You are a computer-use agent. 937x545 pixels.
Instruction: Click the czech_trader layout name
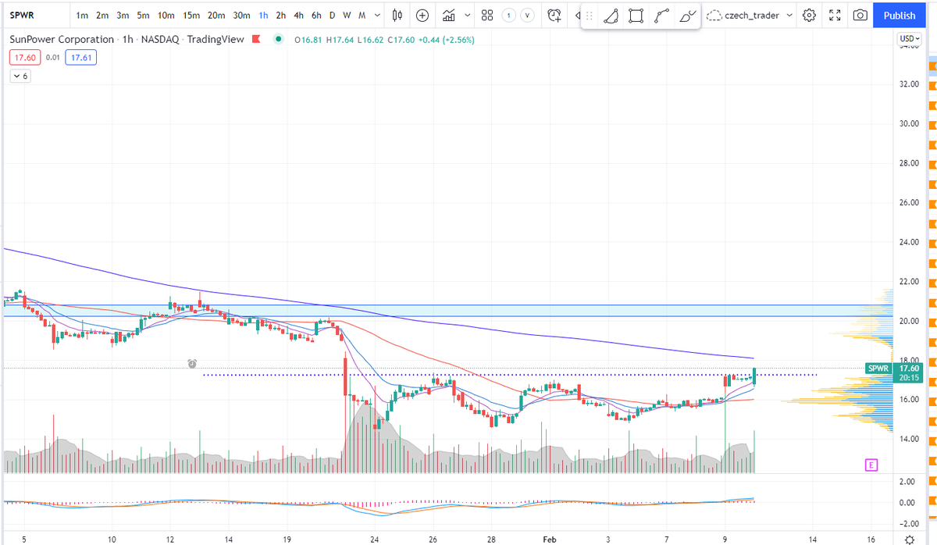pos(754,15)
